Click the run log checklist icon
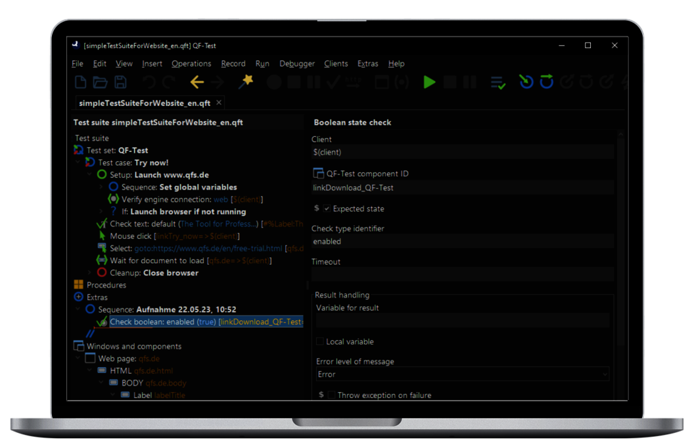This screenshot has width=694, height=448. pos(497,82)
